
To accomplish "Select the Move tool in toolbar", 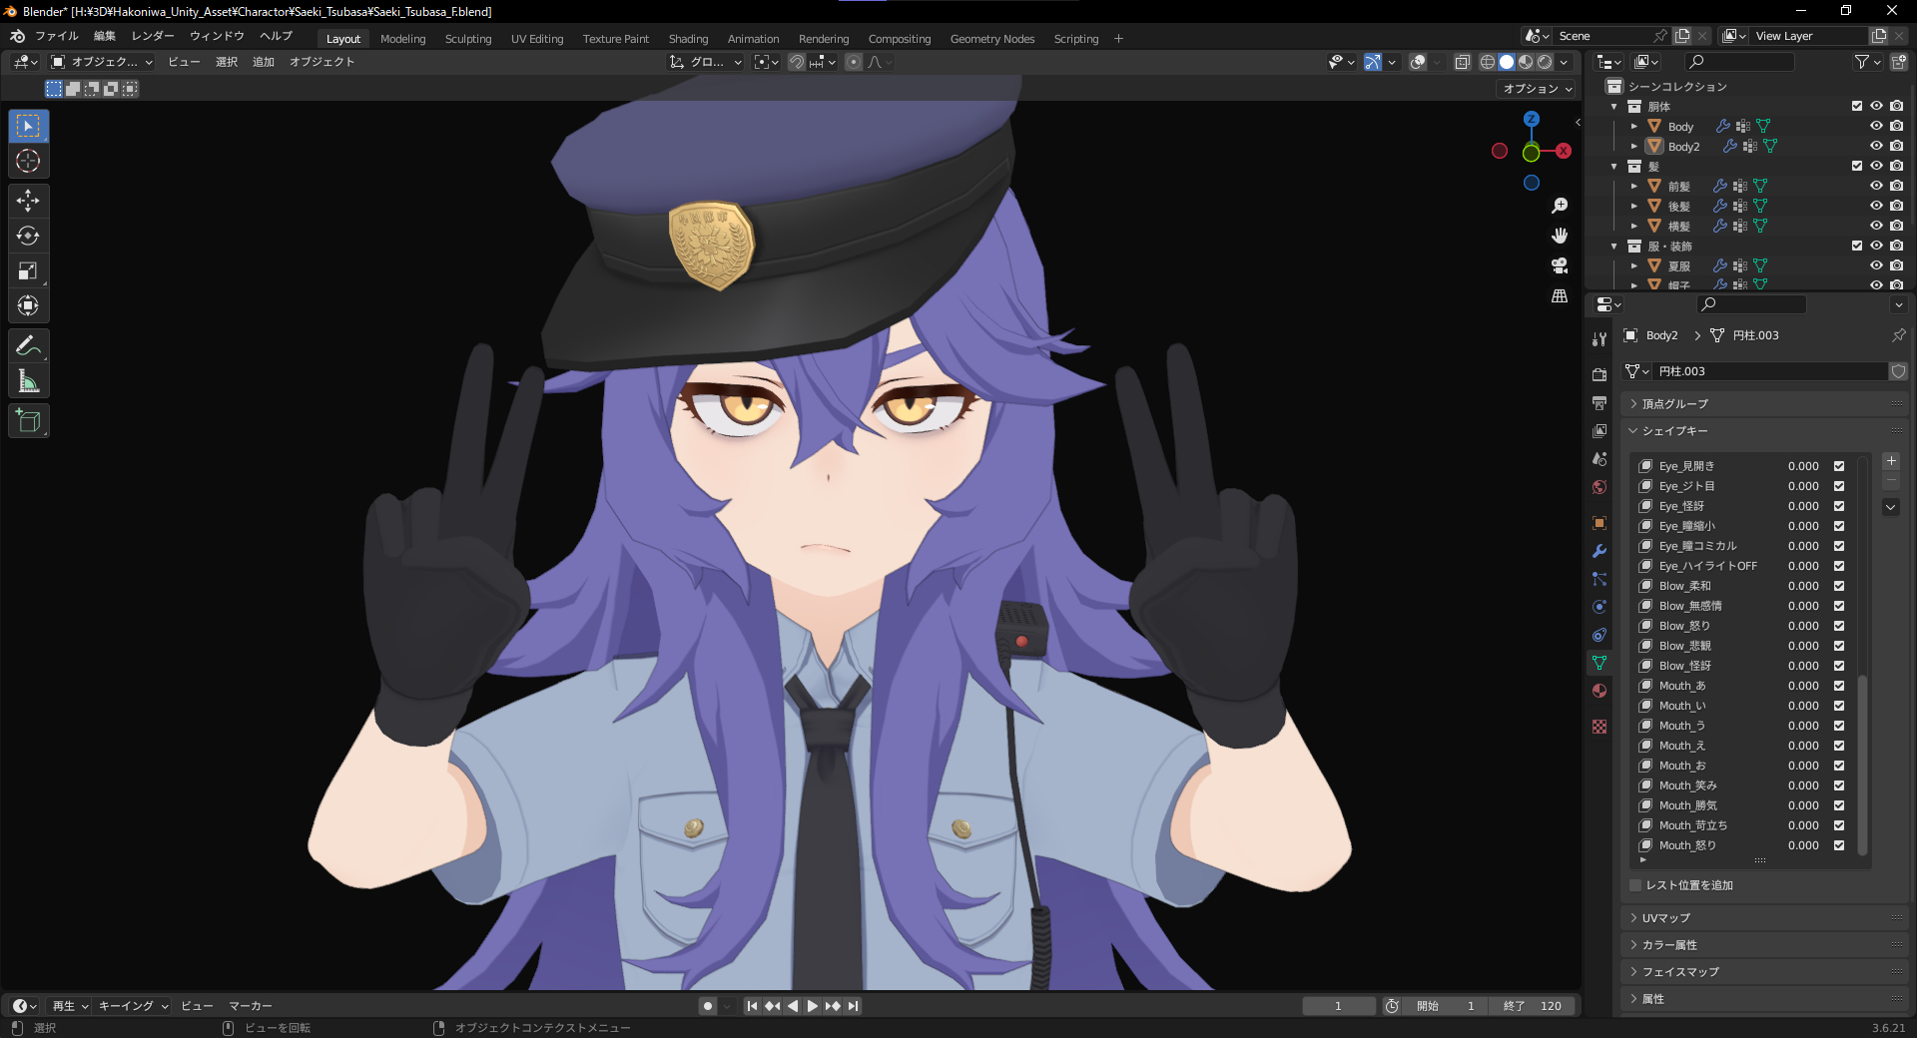I will tap(28, 201).
